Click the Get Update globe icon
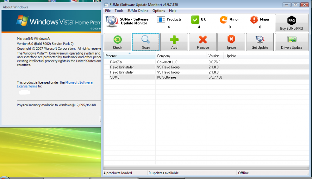 260,40
